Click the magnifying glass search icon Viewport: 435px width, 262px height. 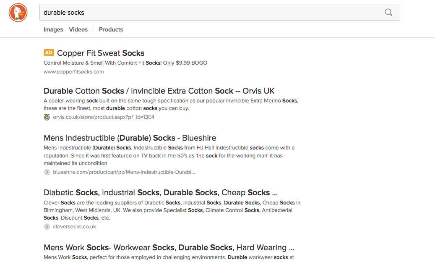coord(388,13)
